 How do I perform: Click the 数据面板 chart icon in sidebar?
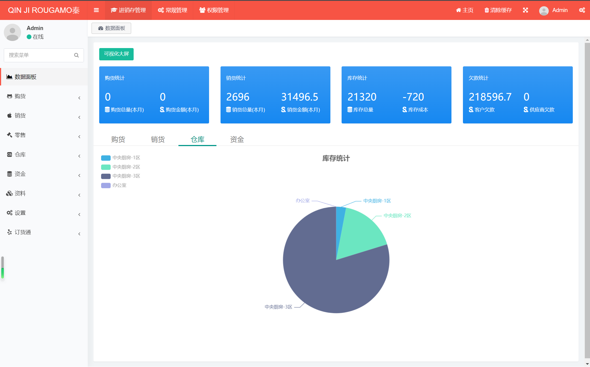[x=9, y=77]
